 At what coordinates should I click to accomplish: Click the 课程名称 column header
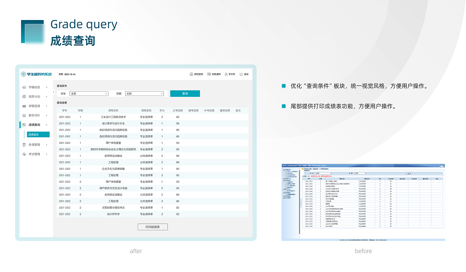pos(113,110)
